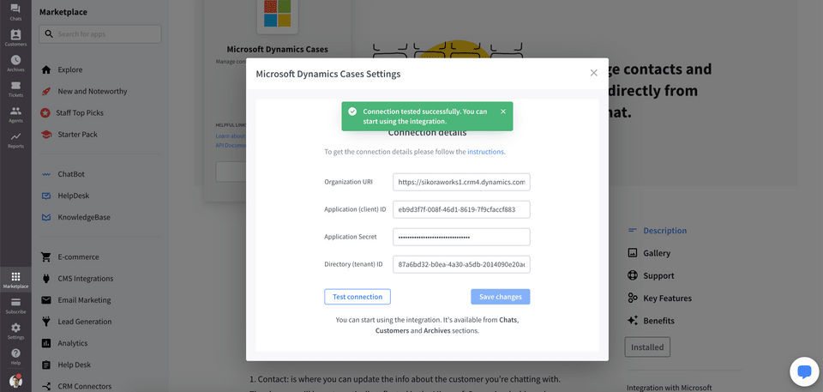Focus the Organization URI field
The height and width of the screenshot is (392, 823).
[461, 182]
